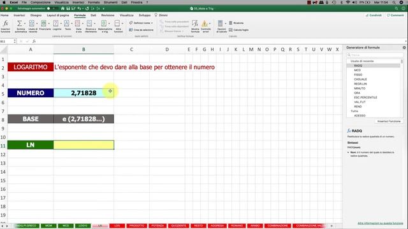Open the Inserisci ribbon tab
This screenshot has height=229, width=408.
(x=19, y=15)
